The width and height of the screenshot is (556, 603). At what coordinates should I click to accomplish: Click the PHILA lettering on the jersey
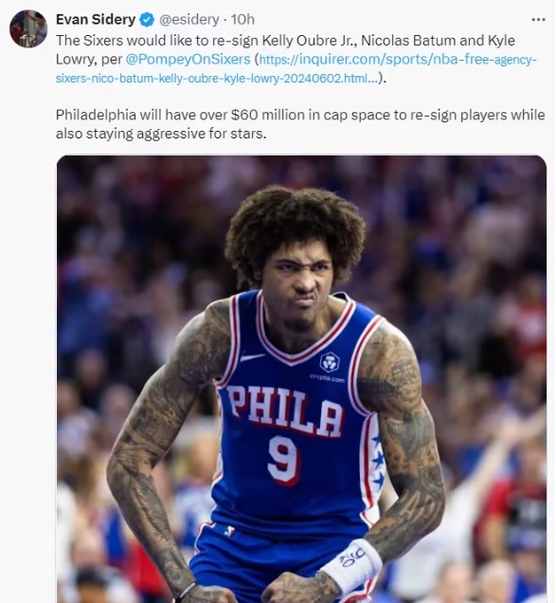coord(283,411)
